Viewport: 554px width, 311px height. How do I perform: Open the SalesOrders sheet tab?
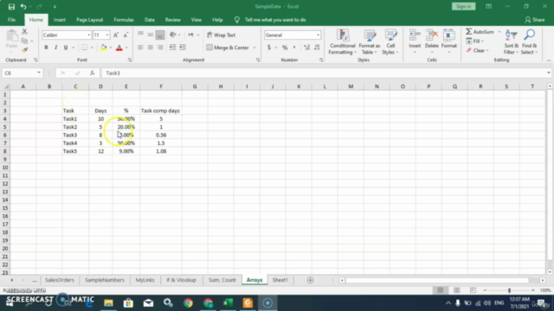coord(60,280)
